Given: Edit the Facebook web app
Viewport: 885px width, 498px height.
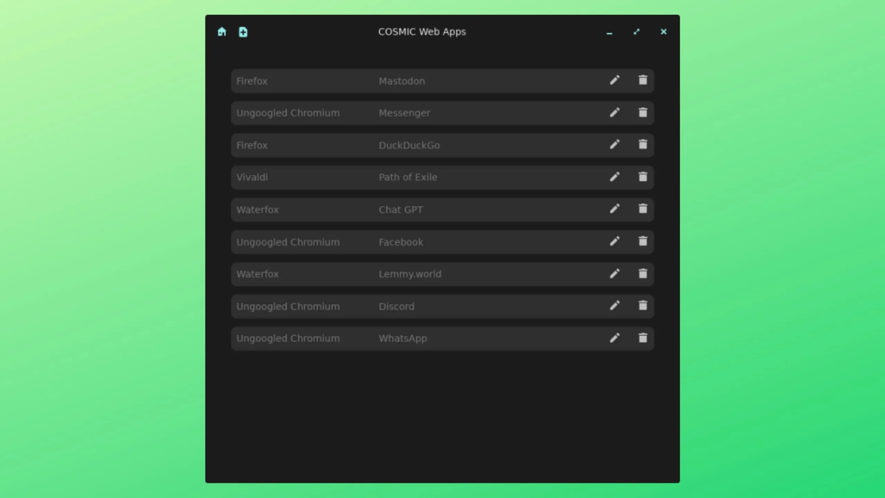Looking at the screenshot, I should 615,241.
